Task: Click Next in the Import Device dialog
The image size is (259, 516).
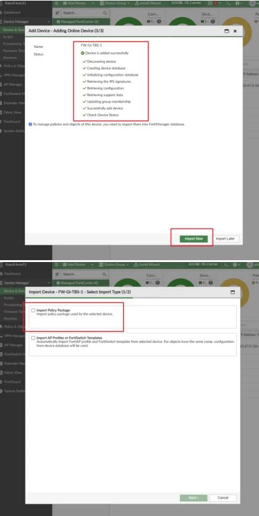Action: [x=194, y=497]
